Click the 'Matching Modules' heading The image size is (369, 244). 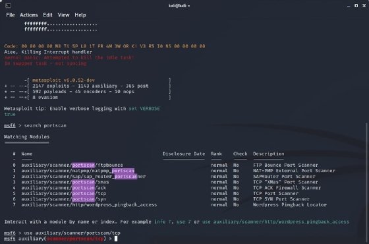[26, 137]
